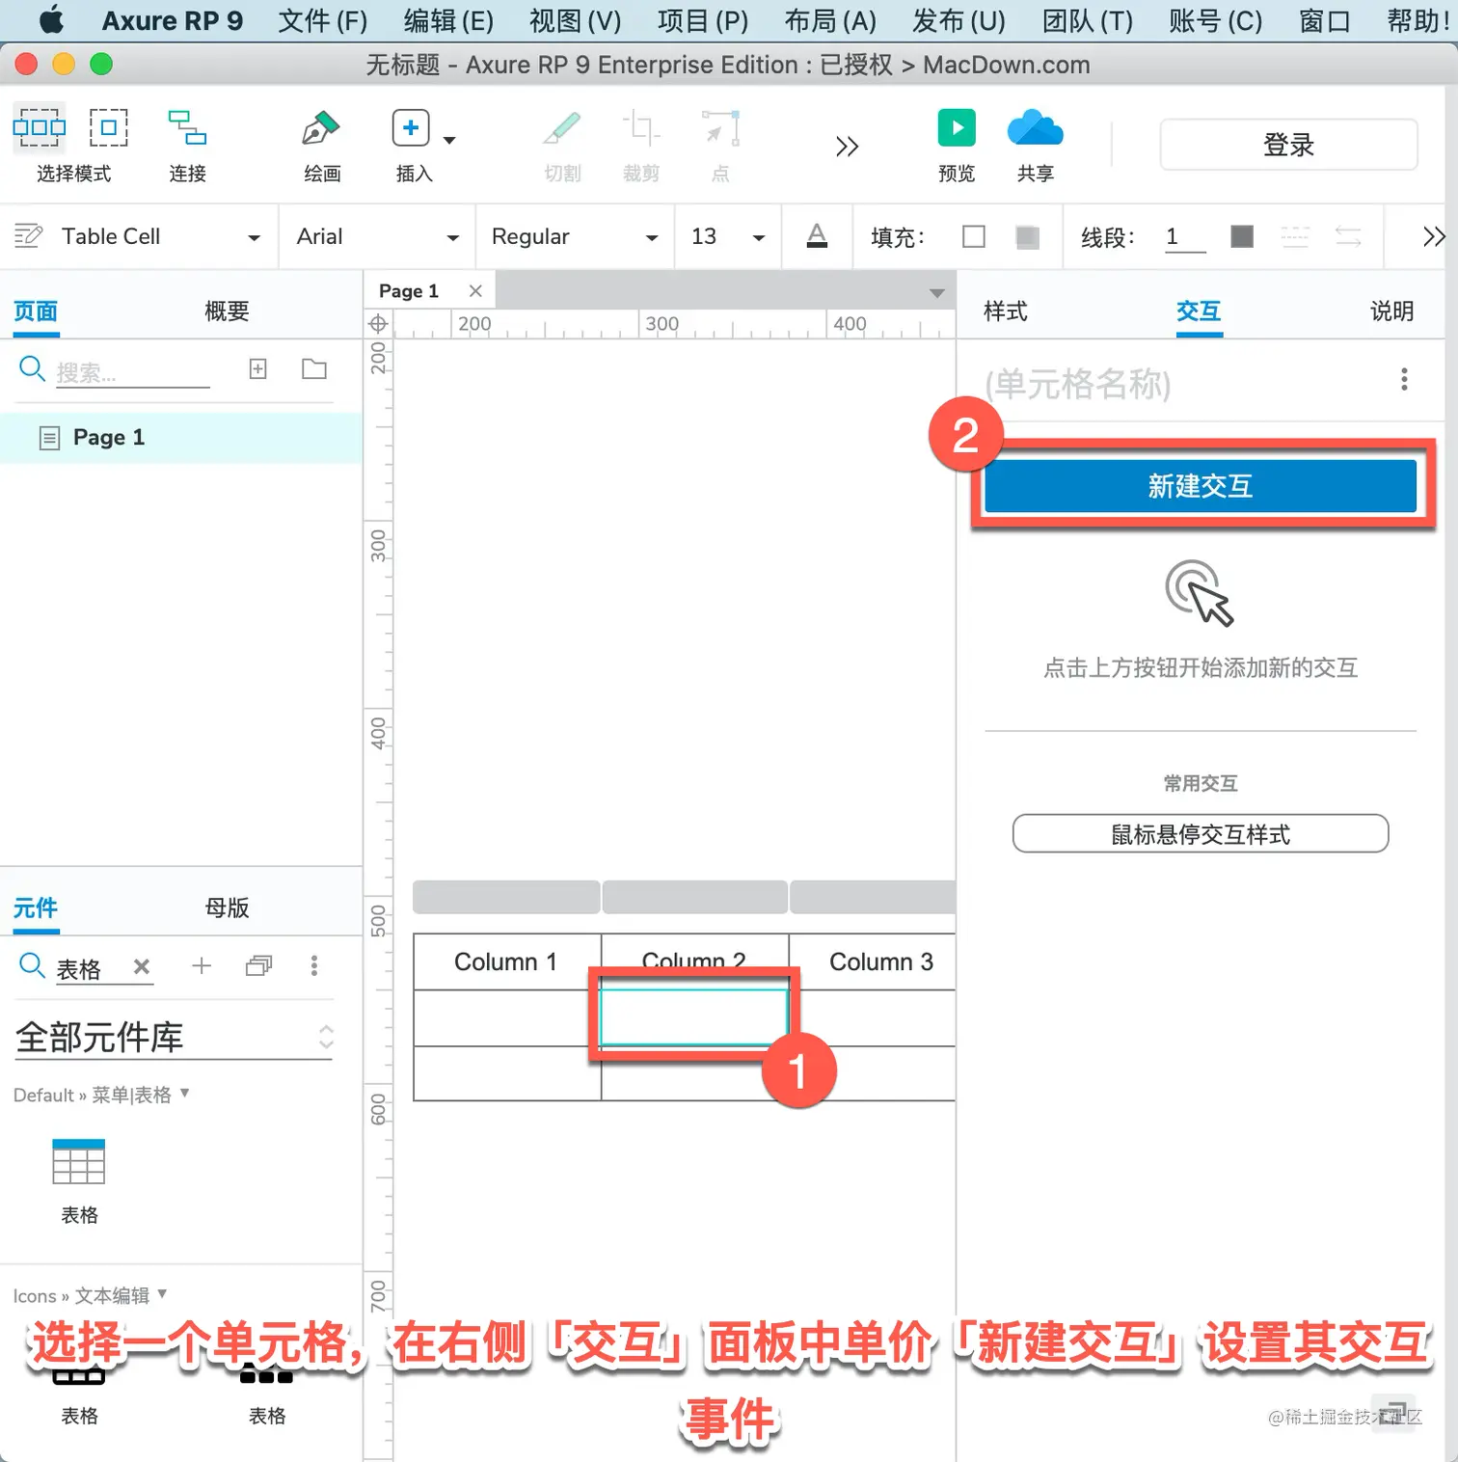
Task: Click the add folder icon
Action: [314, 368]
